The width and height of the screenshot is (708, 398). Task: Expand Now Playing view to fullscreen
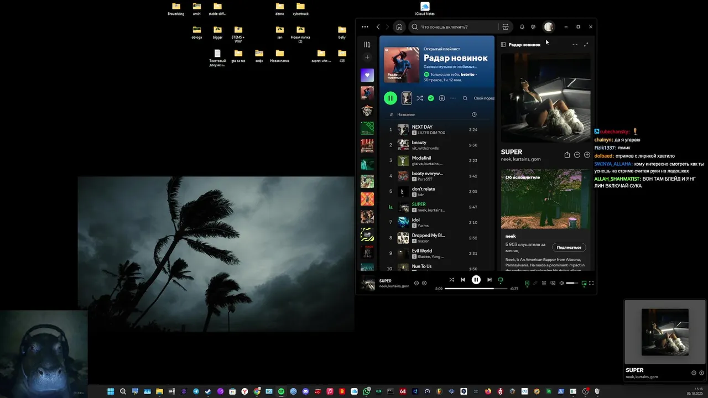coord(586,44)
